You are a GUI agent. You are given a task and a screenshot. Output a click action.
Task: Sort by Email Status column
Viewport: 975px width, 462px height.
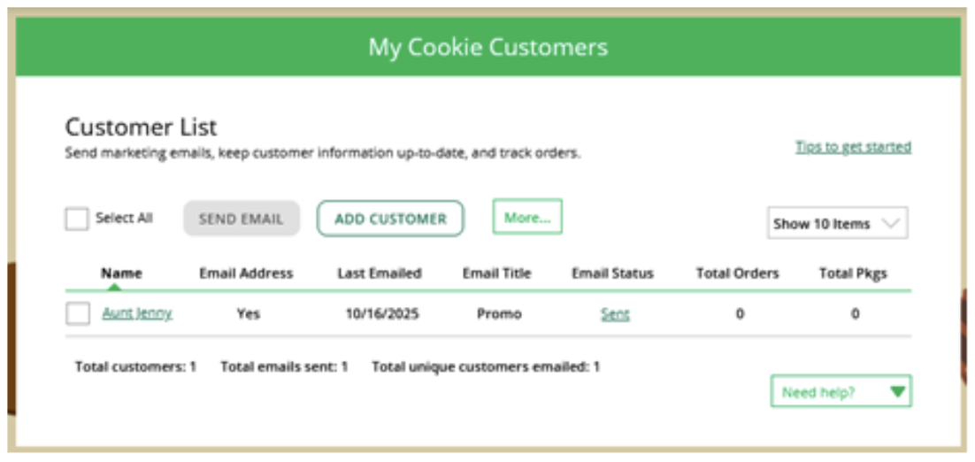pos(612,273)
